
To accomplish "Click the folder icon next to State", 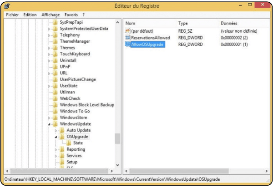I will 68,143.
